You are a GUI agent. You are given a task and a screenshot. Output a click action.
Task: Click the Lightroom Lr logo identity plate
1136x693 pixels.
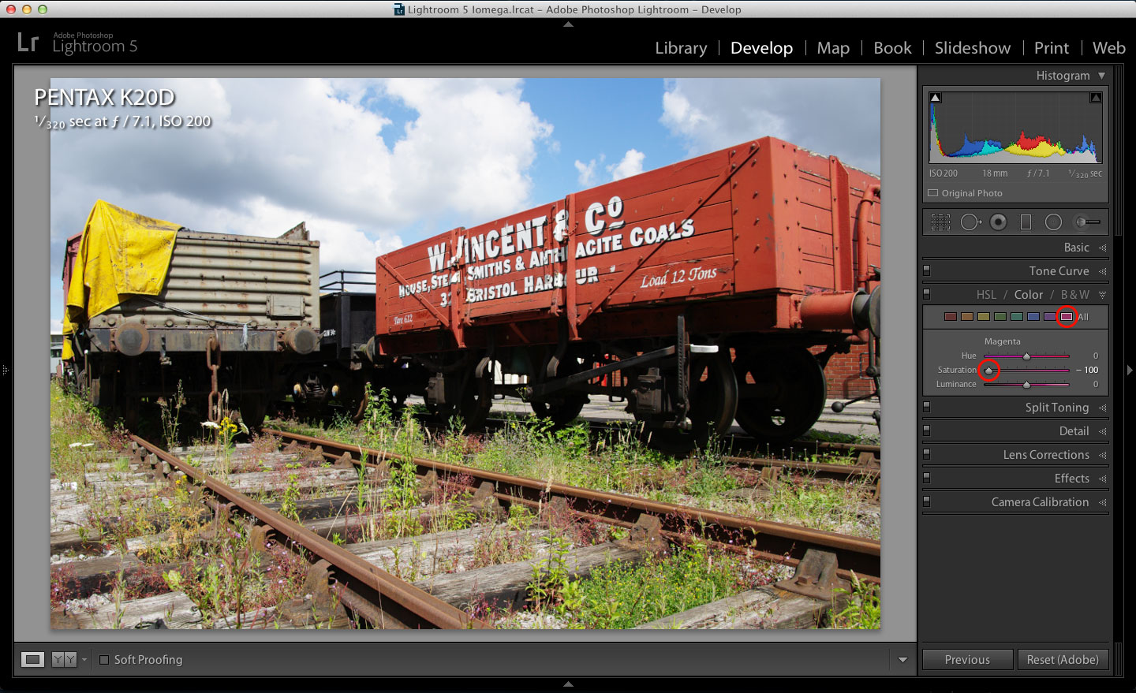click(x=28, y=43)
